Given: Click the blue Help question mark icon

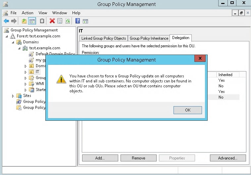Looking at the screenshot, I should pyautogui.click(x=77, y=21).
